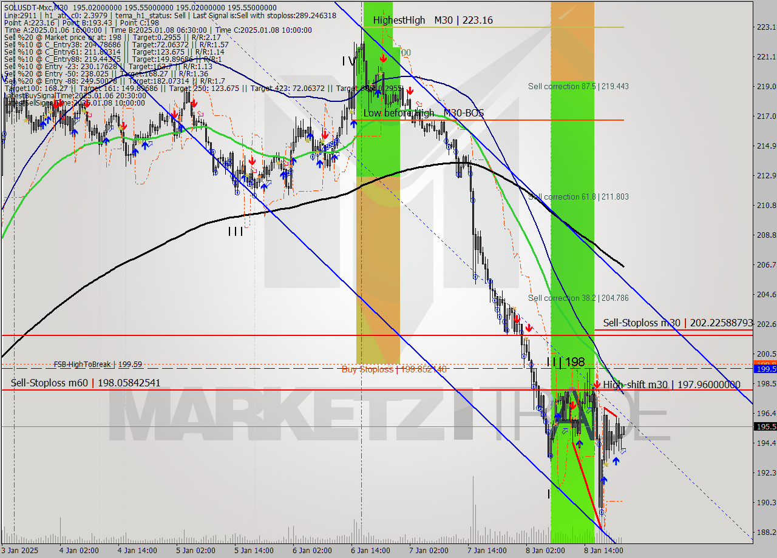Click the 214.9 price axis label
The height and width of the screenshot is (558, 777).
766,146
